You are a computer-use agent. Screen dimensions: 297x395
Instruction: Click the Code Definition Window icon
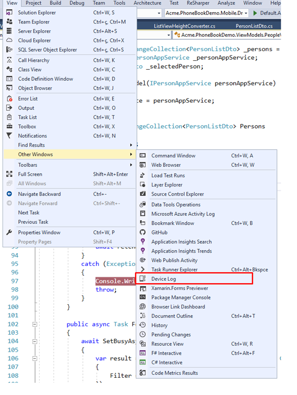click(9, 79)
